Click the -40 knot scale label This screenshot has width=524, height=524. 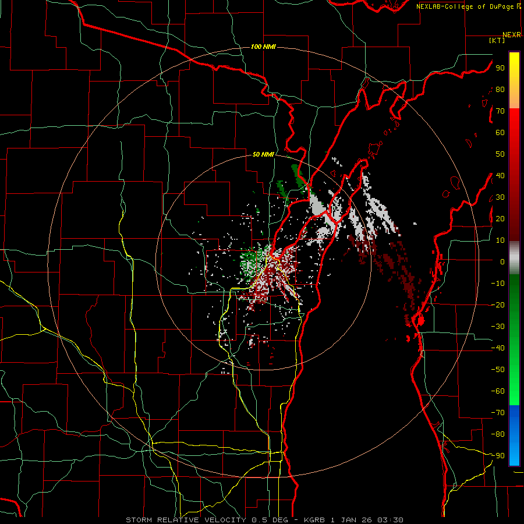(498, 348)
